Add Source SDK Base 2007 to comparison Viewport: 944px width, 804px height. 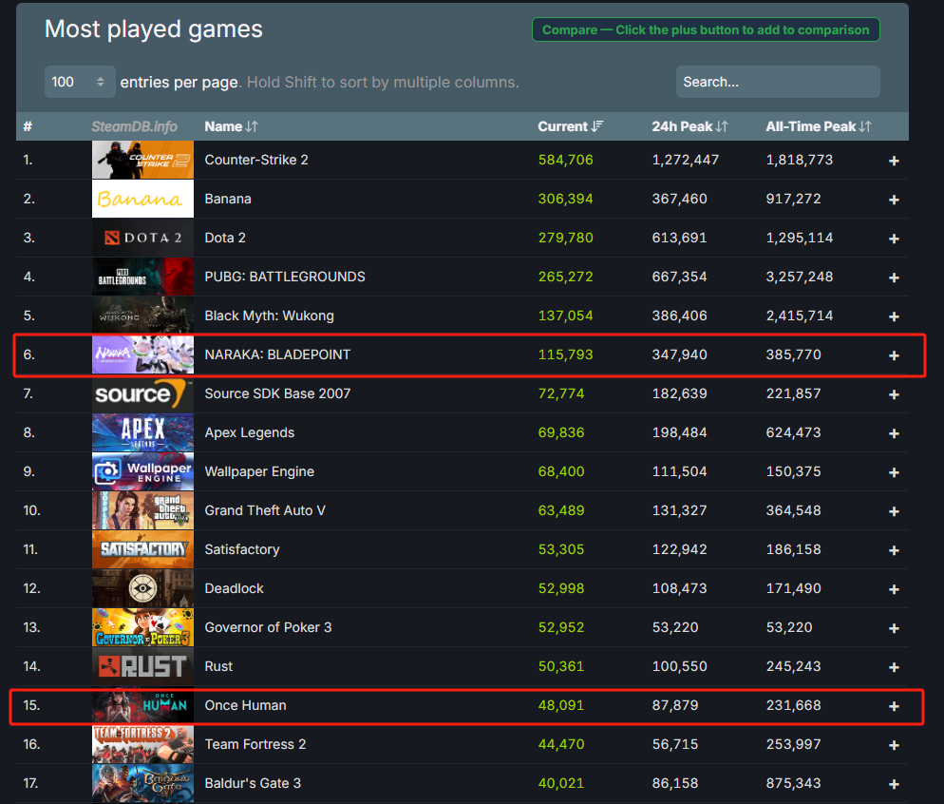[x=894, y=394]
